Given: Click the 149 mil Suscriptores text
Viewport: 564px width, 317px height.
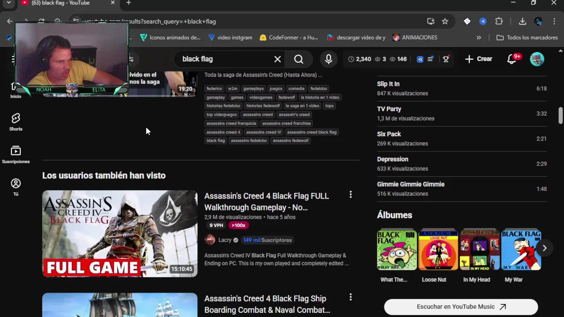Looking at the screenshot, I should tap(267, 240).
